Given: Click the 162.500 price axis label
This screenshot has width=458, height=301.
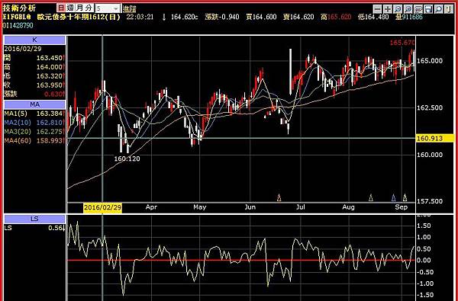Looking at the screenshot, I should 429,108.
